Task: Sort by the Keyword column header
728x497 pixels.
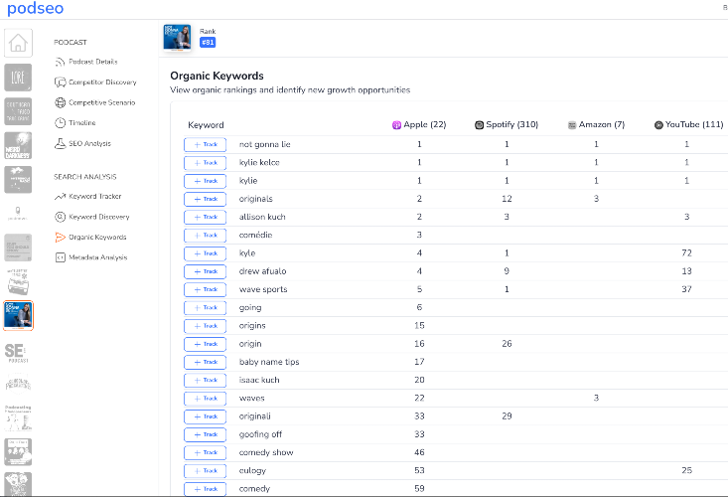Action: pyautogui.click(x=206, y=125)
